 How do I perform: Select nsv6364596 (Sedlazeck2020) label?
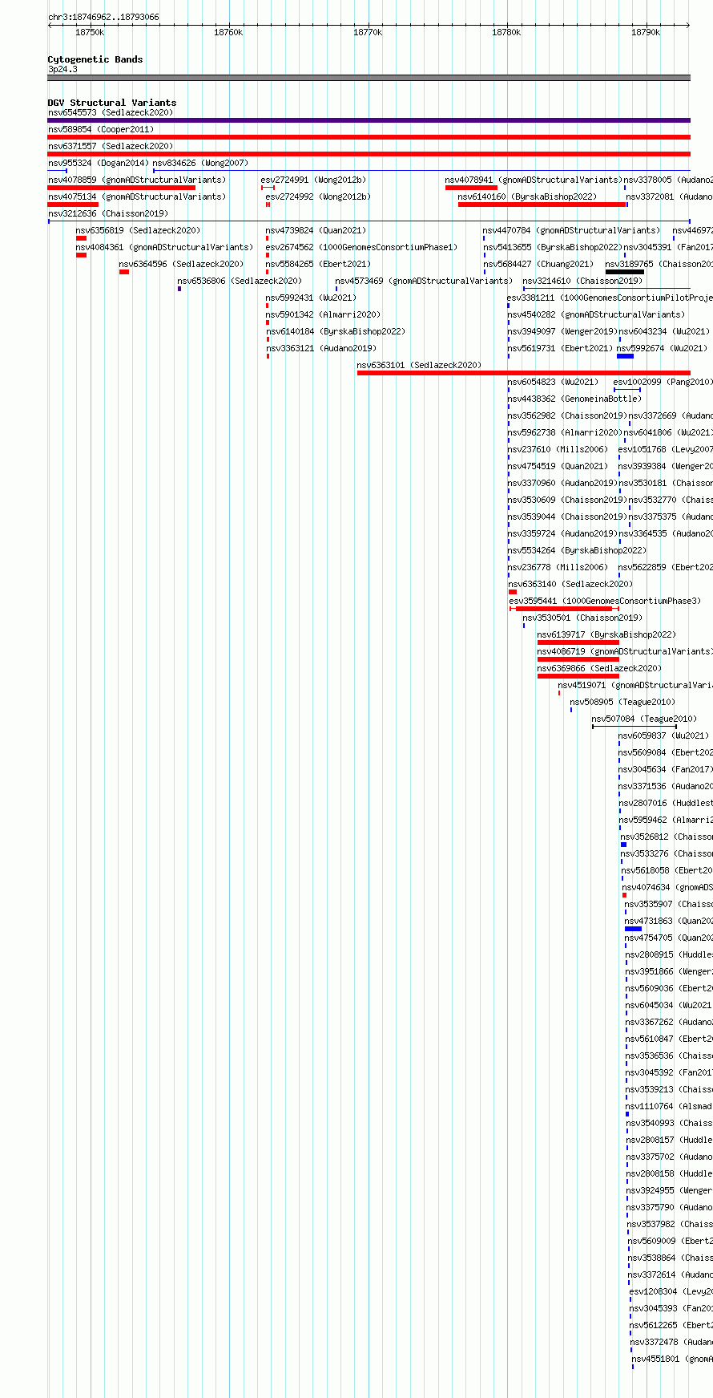tap(181, 264)
